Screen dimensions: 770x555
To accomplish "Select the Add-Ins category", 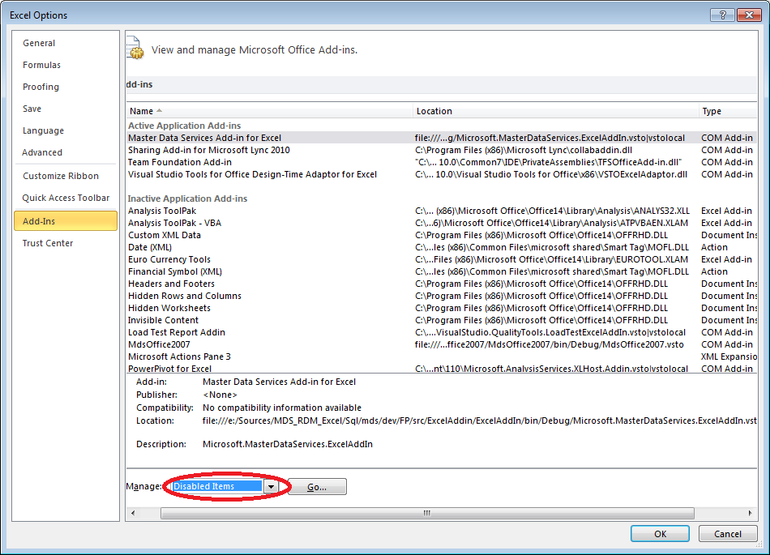I will pos(66,221).
